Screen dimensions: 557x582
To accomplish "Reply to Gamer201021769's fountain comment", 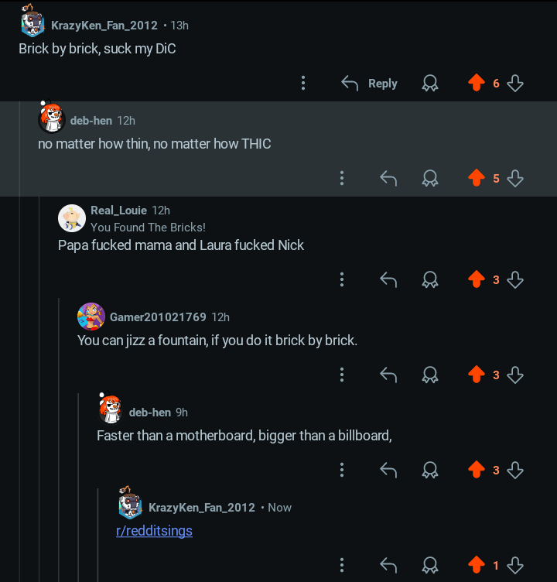I will point(388,375).
